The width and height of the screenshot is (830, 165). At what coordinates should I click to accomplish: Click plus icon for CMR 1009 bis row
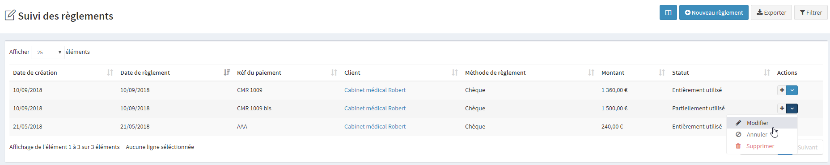coord(782,109)
